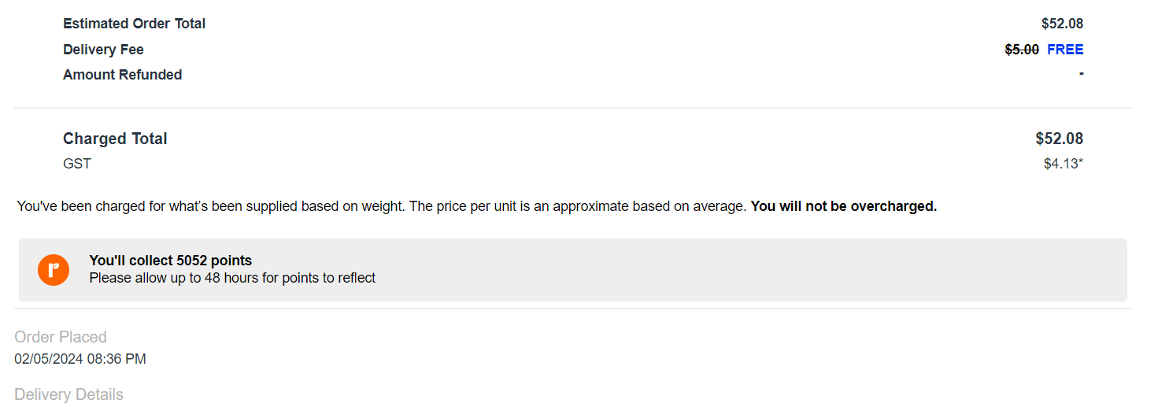The height and width of the screenshot is (407, 1158).
Task: Click the orange rewards 'r' icon
Action: pos(54,270)
